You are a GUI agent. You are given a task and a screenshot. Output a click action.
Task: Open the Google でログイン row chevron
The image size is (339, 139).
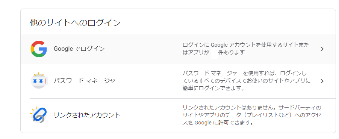[x=322, y=49]
